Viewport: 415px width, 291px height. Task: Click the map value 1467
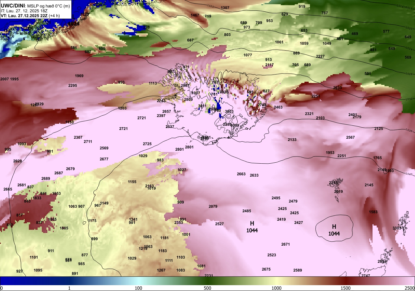(x=195, y=15)
